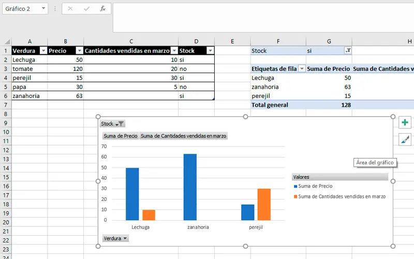Open Cantidades vendidas en marzo filter dropdown

click(174, 50)
